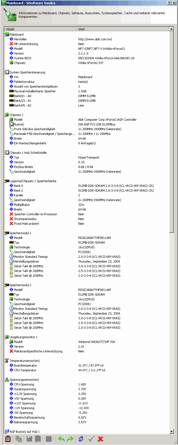Click the Objekt column header
178x445 pixels.
[40, 29]
